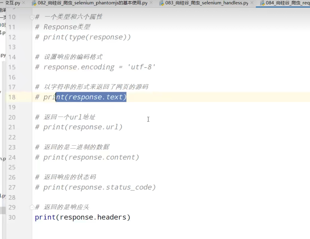Click gutter line number 12

pos(12,37)
